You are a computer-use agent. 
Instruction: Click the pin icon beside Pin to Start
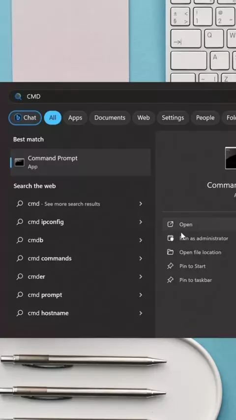(x=171, y=266)
